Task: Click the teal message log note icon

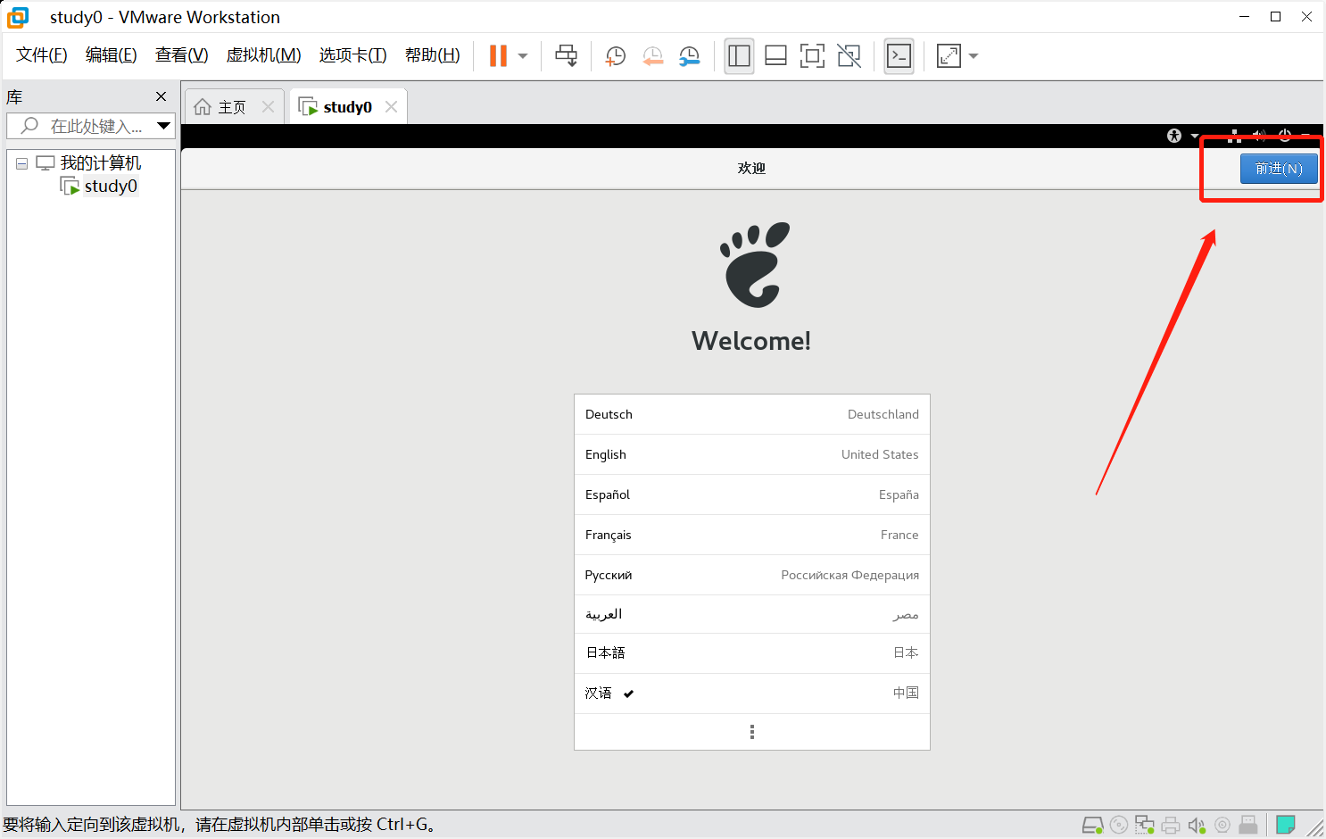Action: click(x=1286, y=825)
